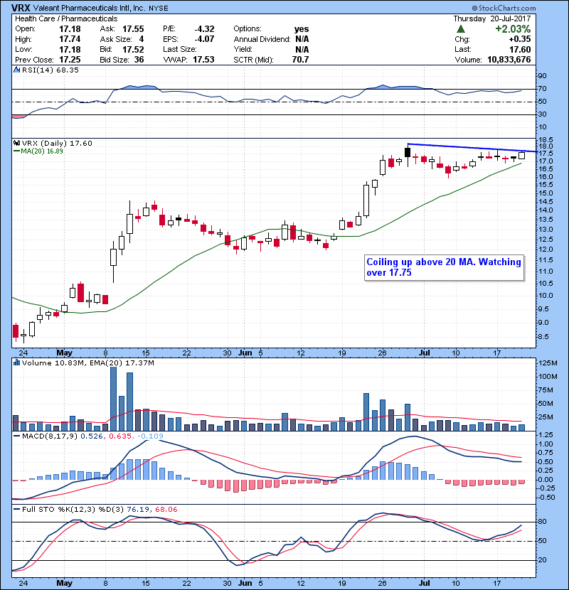Click the stochastic %D value 68.06
Image resolution: width=569 pixels, height=590 pixels.
(x=166, y=510)
